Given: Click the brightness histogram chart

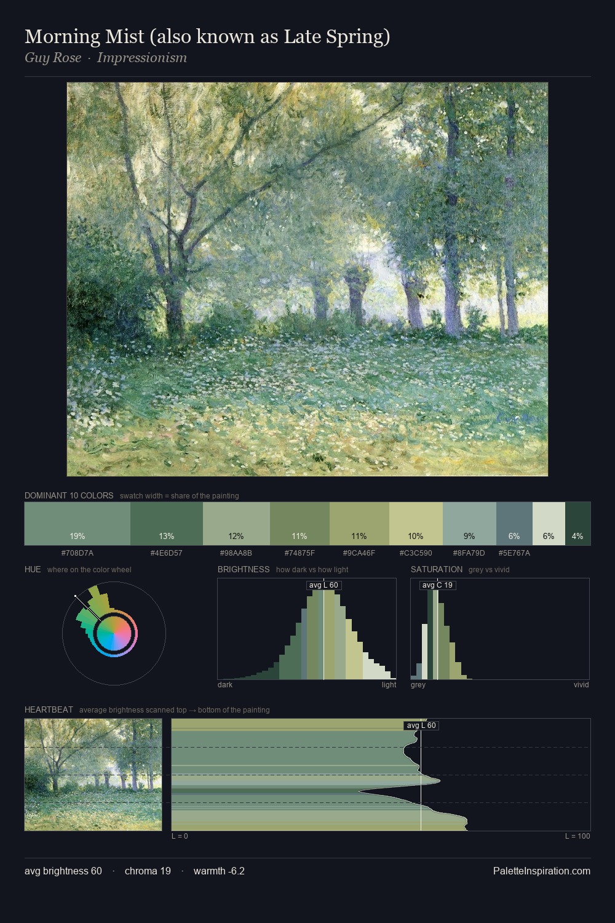Looking at the screenshot, I should 307,629.
